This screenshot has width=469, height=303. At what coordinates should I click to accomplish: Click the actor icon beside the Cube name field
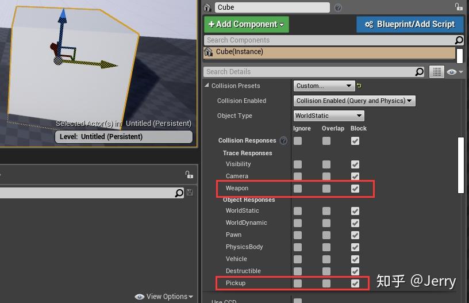207,7
